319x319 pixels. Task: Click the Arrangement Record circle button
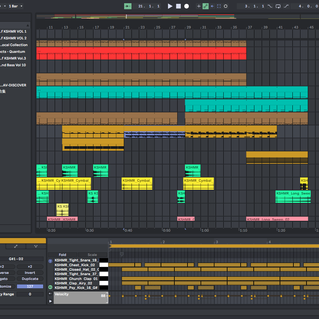coord(187,6)
